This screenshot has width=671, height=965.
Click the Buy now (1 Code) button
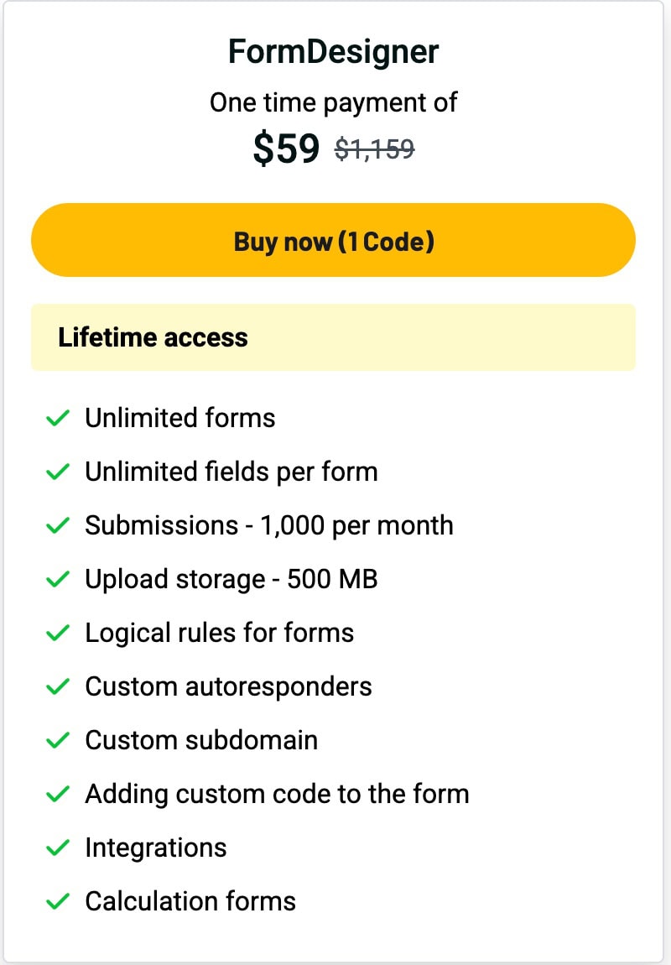pyautogui.click(x=333, y=241)
